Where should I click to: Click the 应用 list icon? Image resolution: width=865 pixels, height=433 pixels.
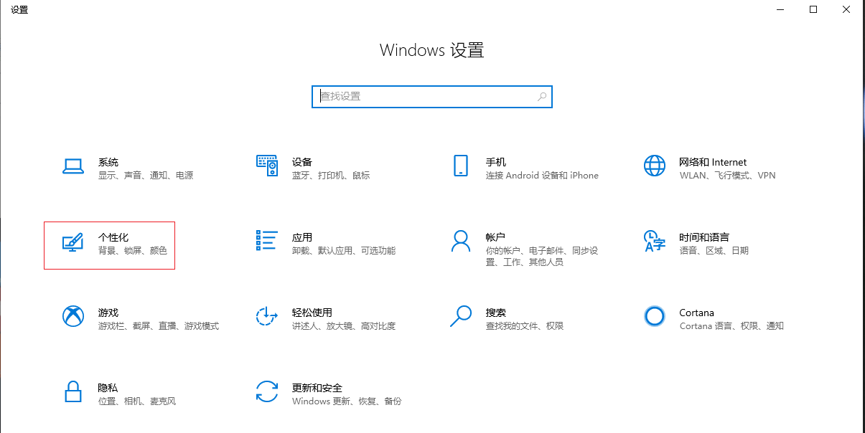pyautogui.click(x=266, y=241)
